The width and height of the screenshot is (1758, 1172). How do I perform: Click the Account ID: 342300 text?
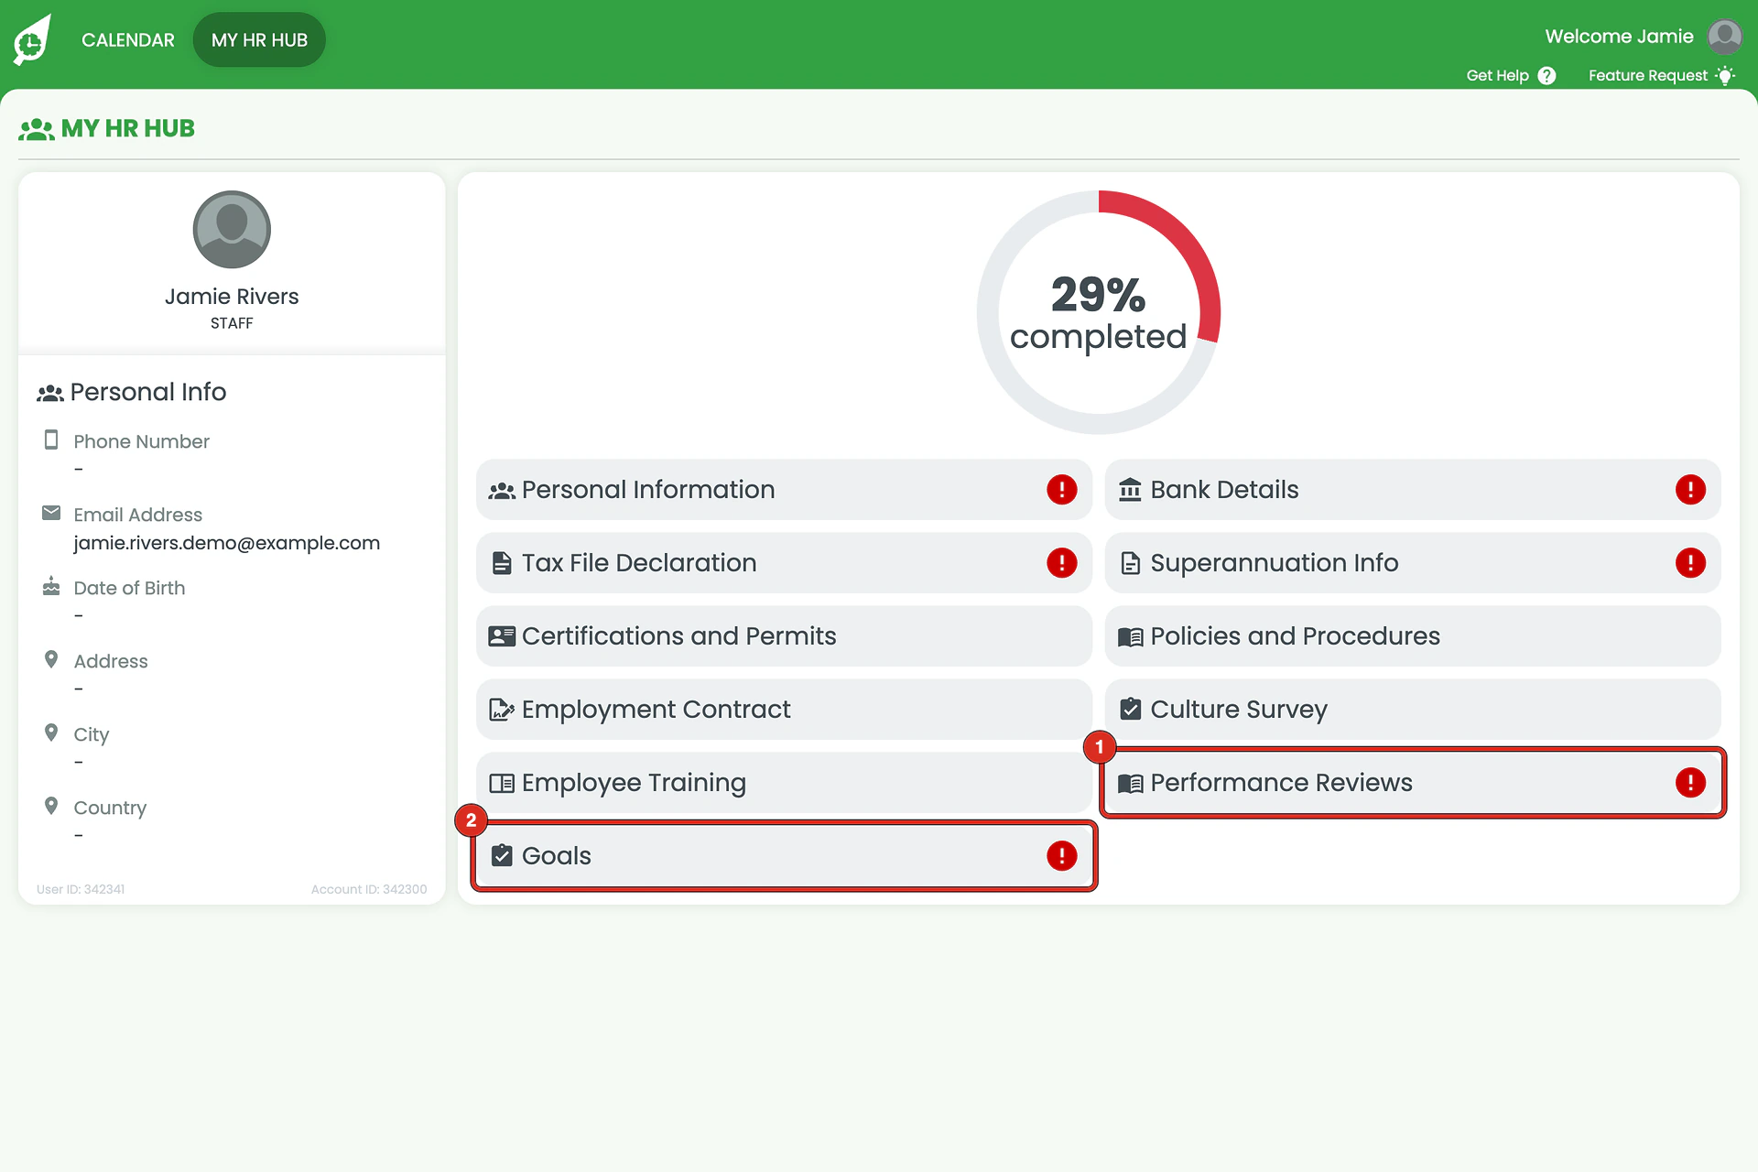[369, 889]
